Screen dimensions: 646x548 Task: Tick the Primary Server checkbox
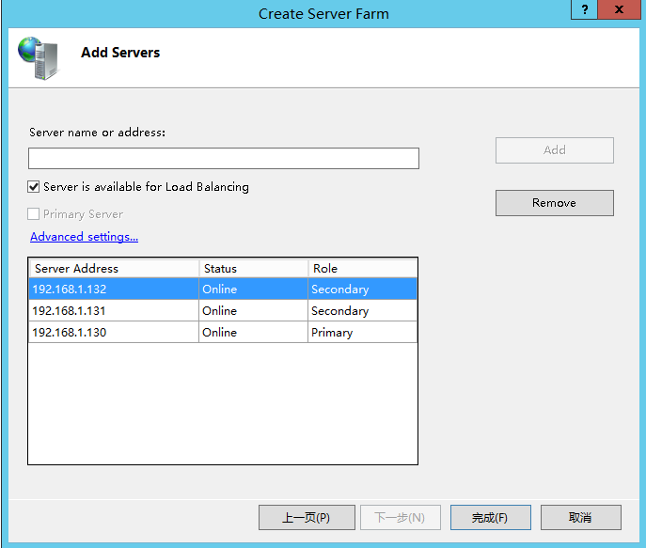coord(34,214)
